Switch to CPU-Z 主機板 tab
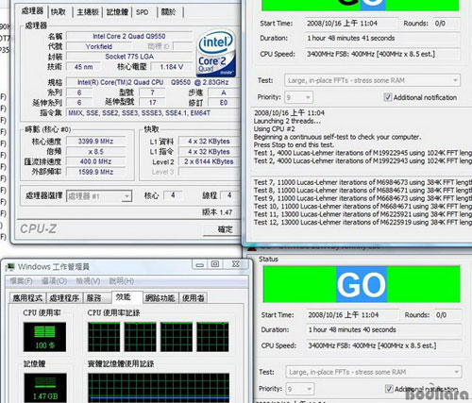Viewport: 472px width, 403px height. tap(88, 12)
